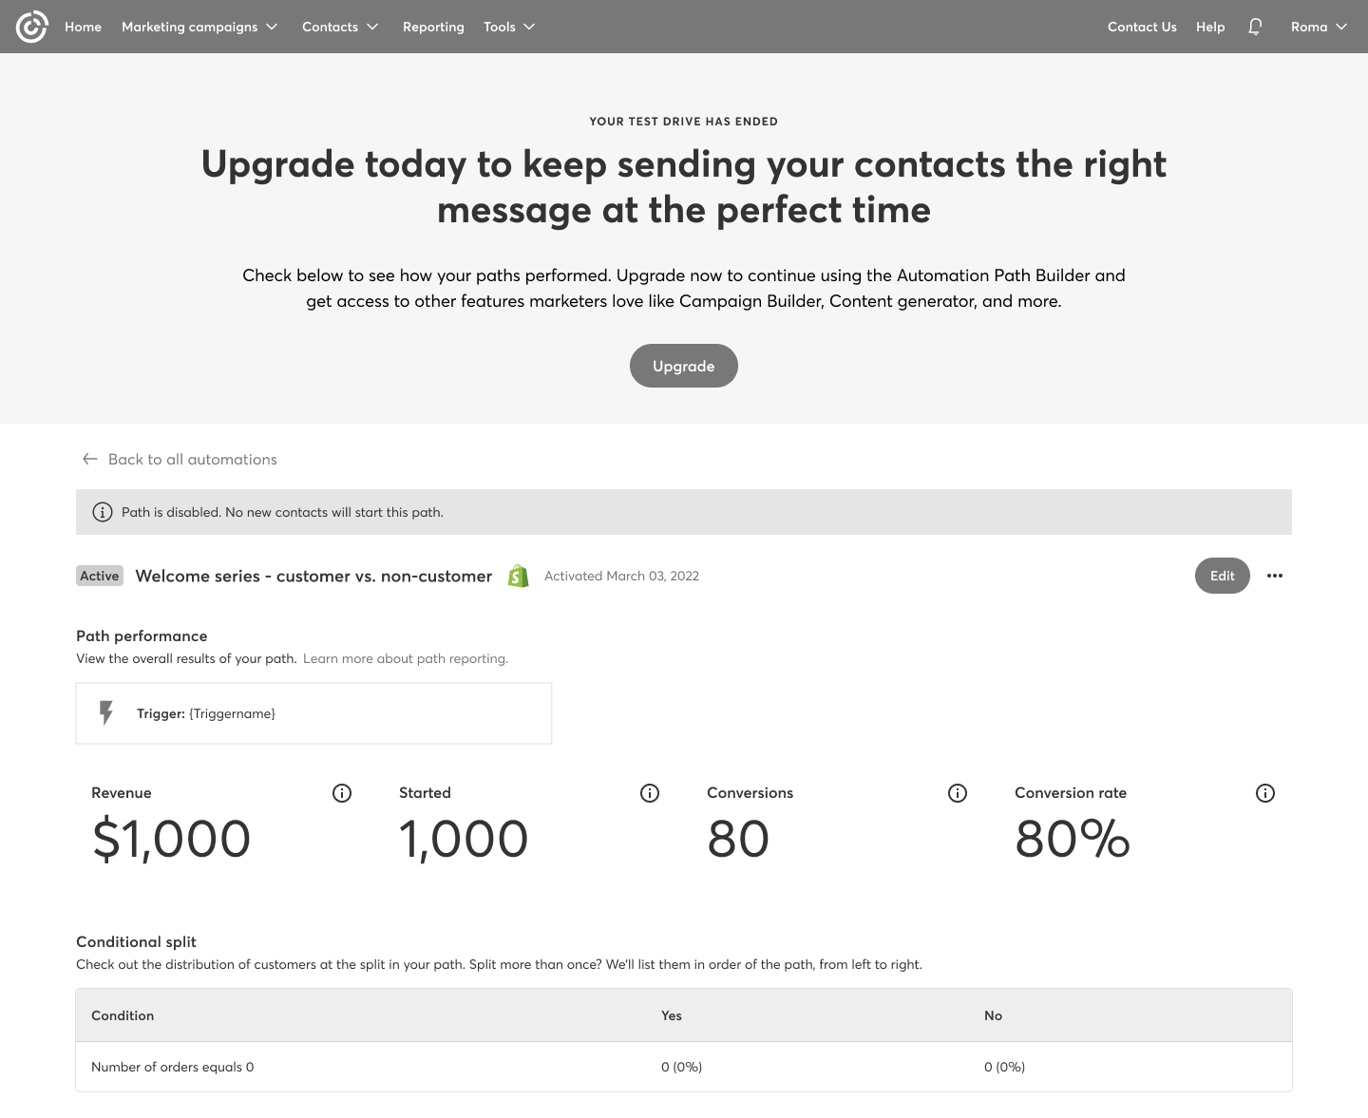Expand the Marketing campaigns dropdown
This screenshot has width=1368, height=1118.
click(x=199, y=27)
